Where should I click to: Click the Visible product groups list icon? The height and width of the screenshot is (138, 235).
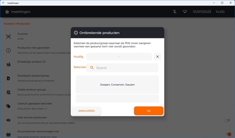(x=9, y=92)
